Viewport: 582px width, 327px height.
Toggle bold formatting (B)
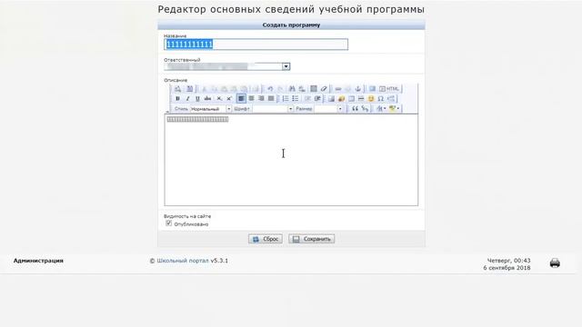tap(177, 99)
